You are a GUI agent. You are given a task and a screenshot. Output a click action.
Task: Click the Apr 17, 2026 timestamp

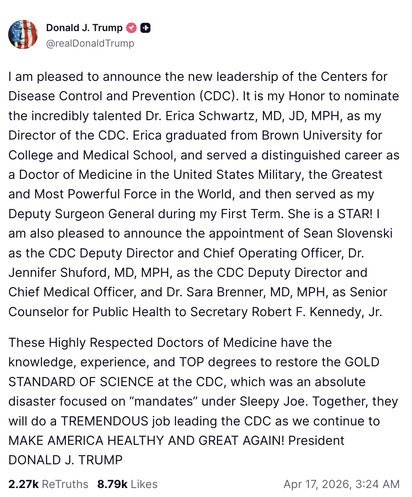click(x=342, y=484)
